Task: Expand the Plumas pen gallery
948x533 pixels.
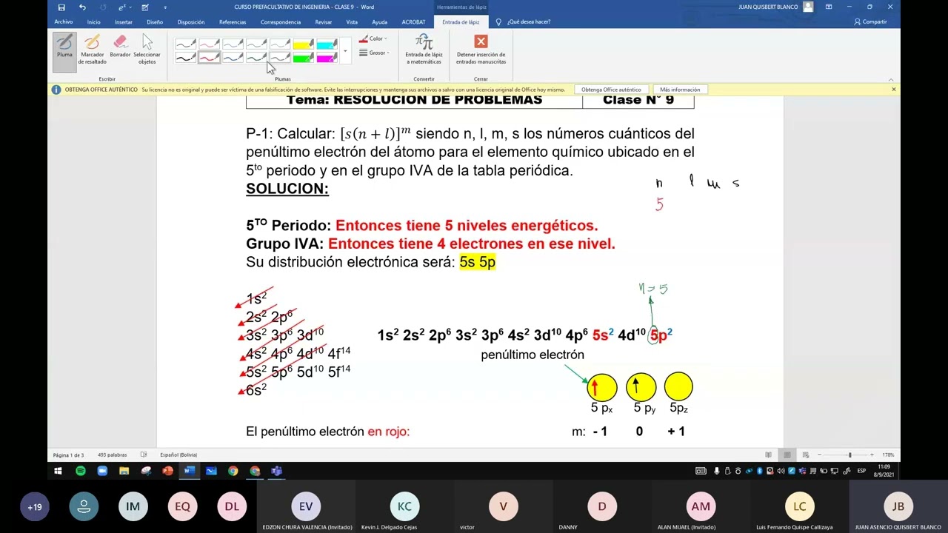Action: [x=345, y=51]
